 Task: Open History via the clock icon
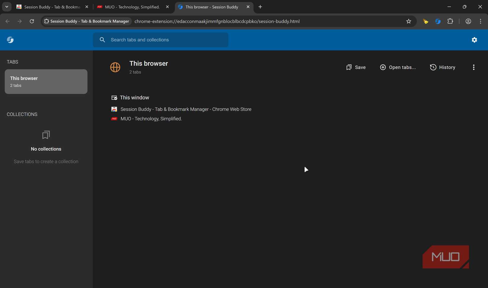tap(433, 67)
